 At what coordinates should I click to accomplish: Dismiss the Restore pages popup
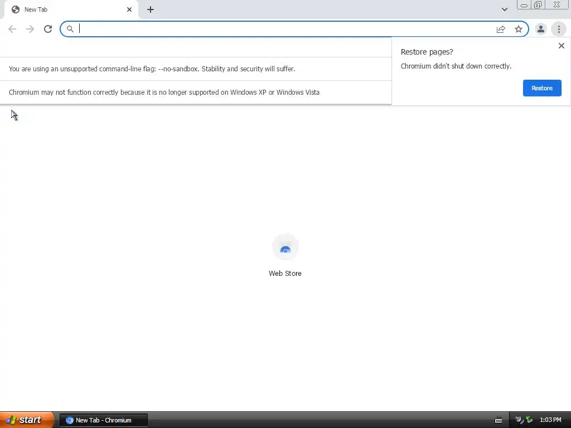561,46
